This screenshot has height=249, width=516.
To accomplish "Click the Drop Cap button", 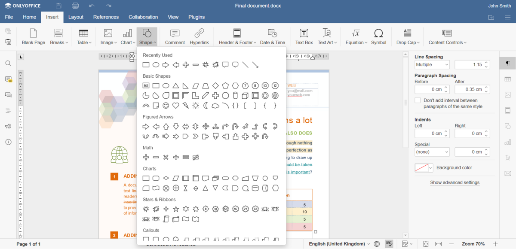I will [408, 37].
